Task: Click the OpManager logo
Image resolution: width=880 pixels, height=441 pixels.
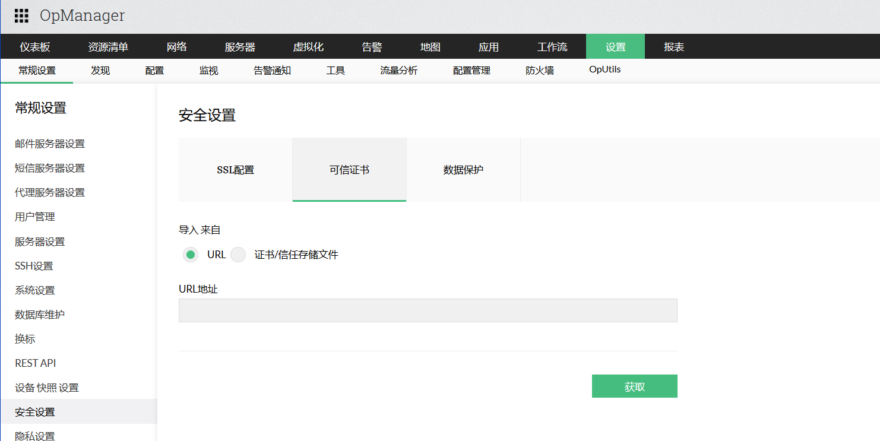Action: pyautogui.click(x=82, y=16)
